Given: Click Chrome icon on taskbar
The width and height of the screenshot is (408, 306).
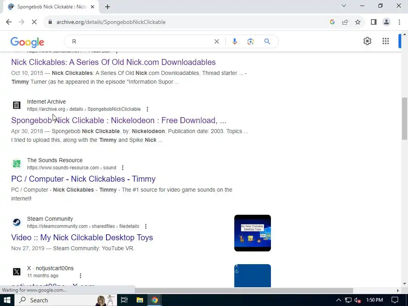Looking at the screenshot, I should point(155,300).
